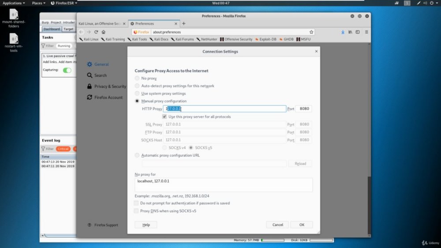Toggle Do not prompt for authentication checkbox
The image size is (441, 248).
[x=136, y=203]
